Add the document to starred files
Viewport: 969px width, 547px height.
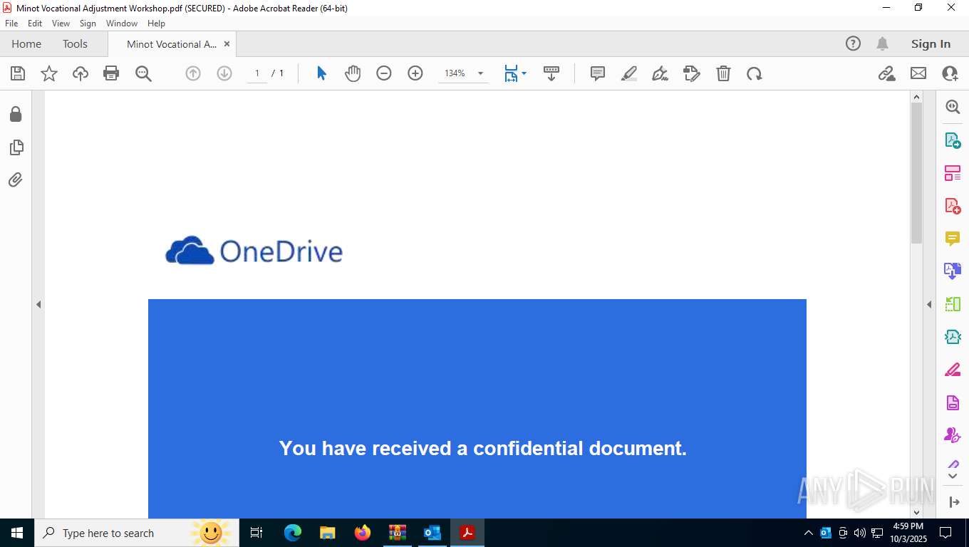49,73
